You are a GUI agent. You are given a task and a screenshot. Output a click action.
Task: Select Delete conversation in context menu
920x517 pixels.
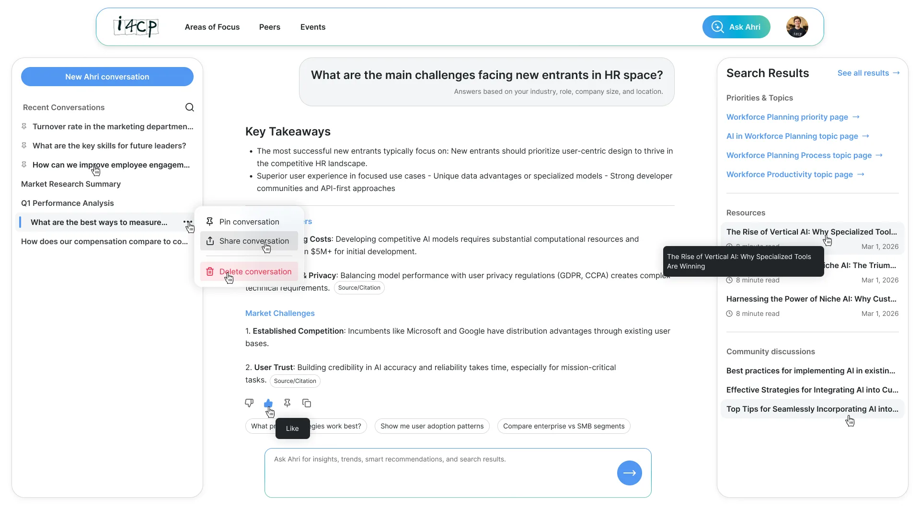coord(249,271)
